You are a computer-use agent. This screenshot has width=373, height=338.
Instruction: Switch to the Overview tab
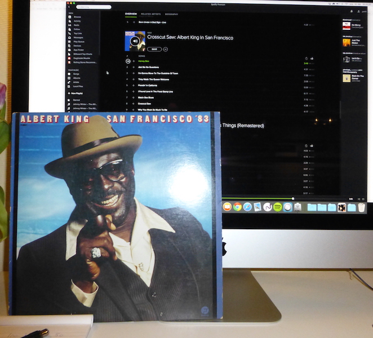(x=131, y=14)
